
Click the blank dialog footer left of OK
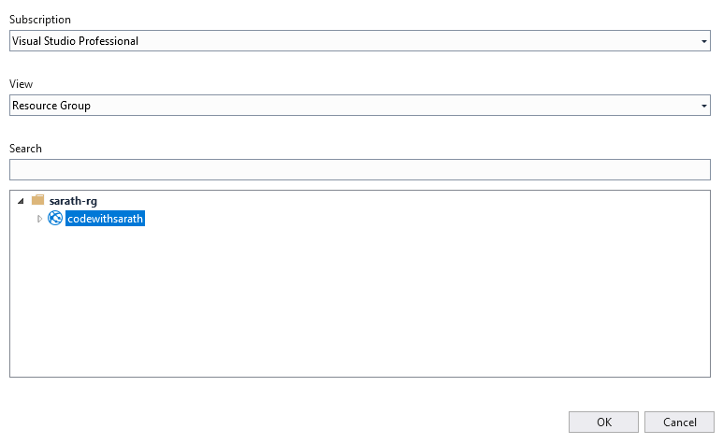coord(281,422)
